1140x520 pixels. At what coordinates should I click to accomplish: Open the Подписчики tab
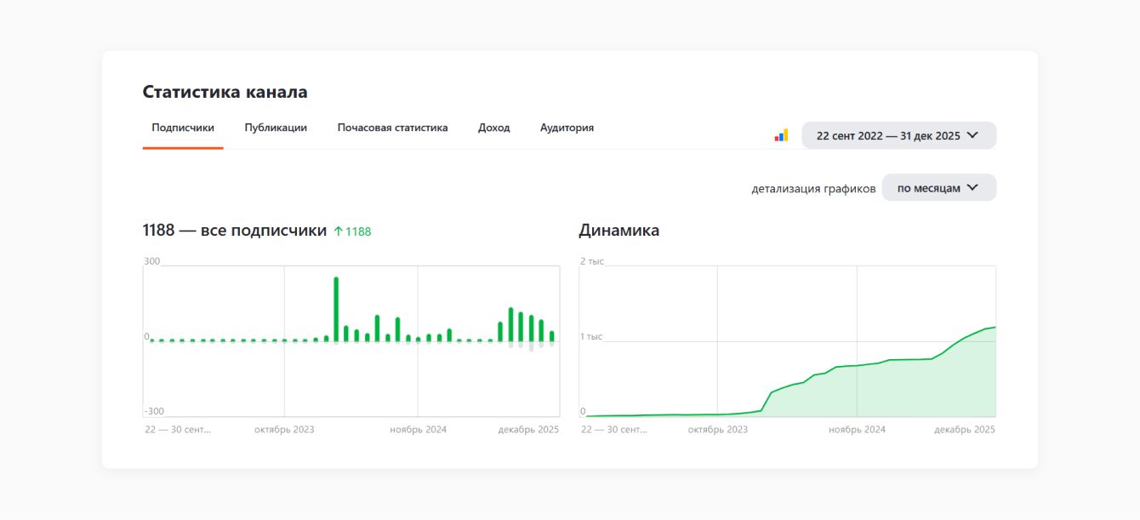point(183,128)
